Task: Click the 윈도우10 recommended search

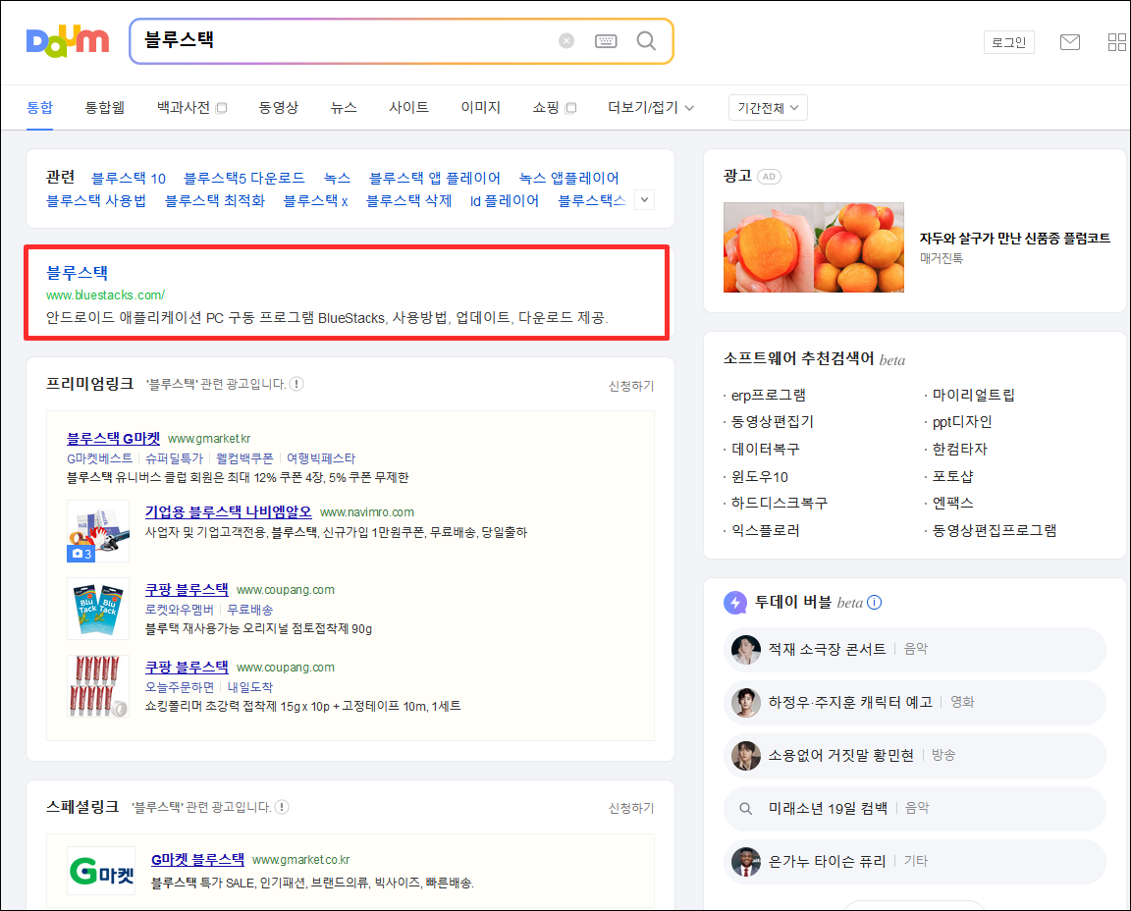Action: 760,477
